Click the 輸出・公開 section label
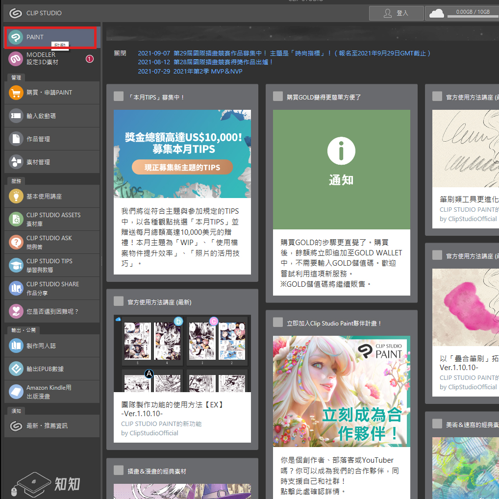Viewport: 499px width, 499px height. click(23, 330)
